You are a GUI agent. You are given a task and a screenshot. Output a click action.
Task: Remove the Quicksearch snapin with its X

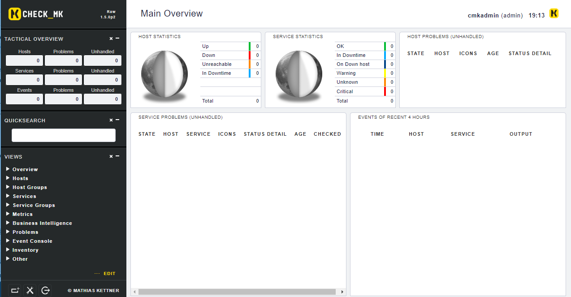(x=111, y=121)
